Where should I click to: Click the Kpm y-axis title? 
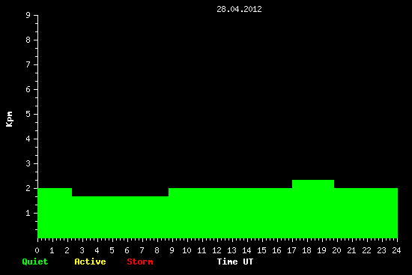[10, 119]
